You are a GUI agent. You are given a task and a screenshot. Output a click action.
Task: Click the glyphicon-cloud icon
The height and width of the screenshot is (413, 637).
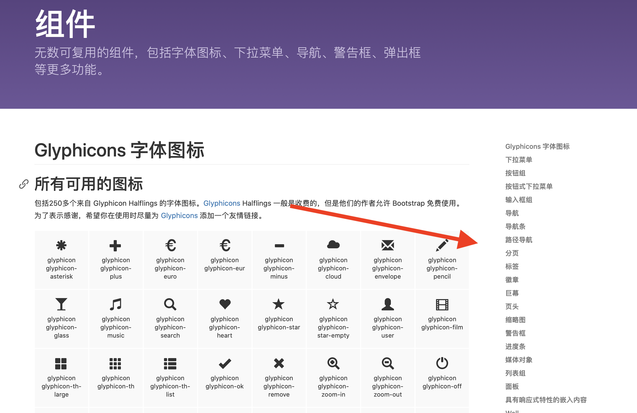click(x=333, y=245)
